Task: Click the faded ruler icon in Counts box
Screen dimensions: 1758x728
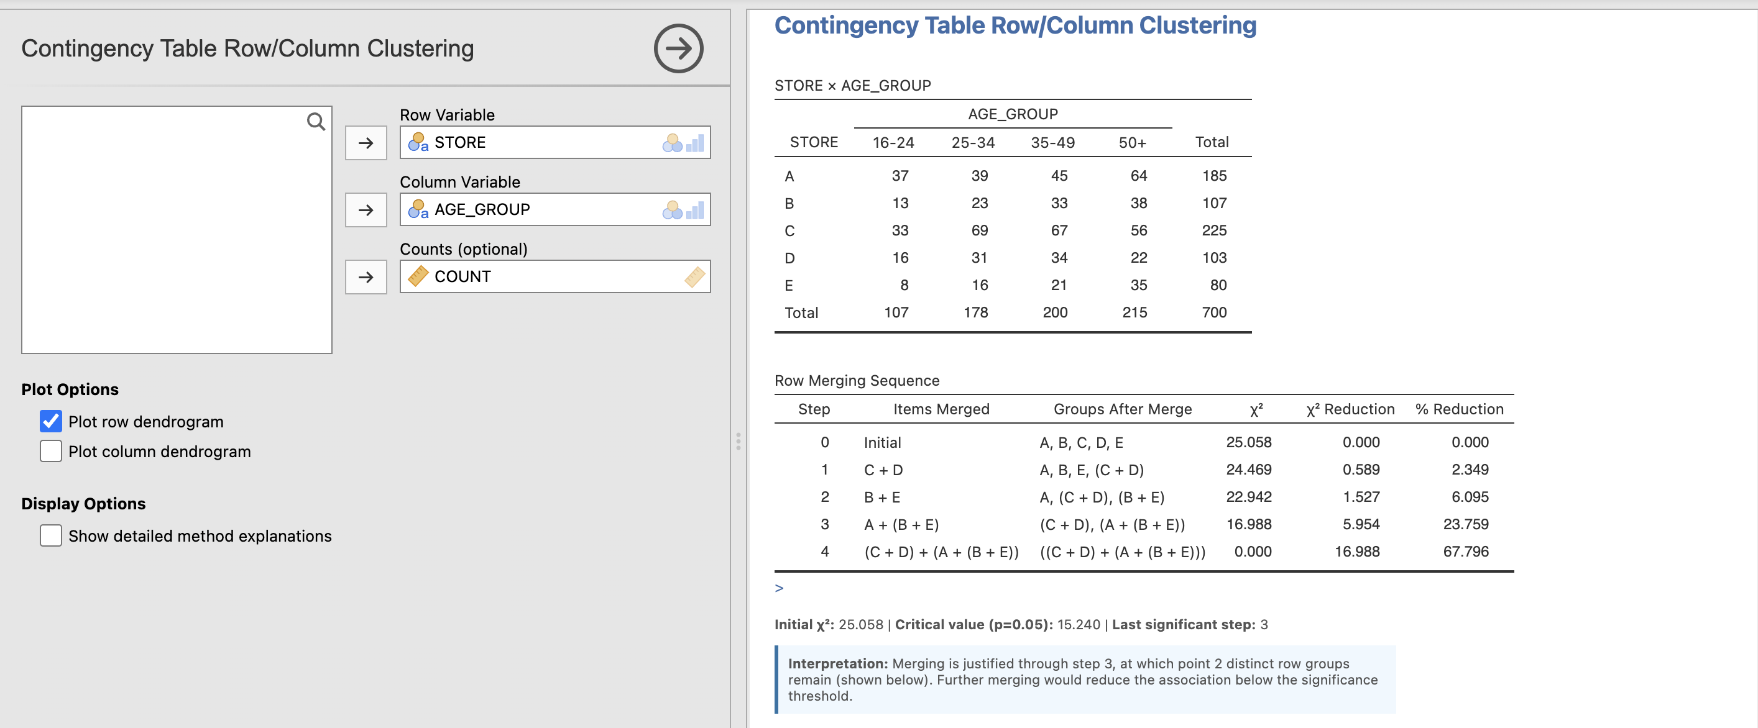Action: pos(694,277)
